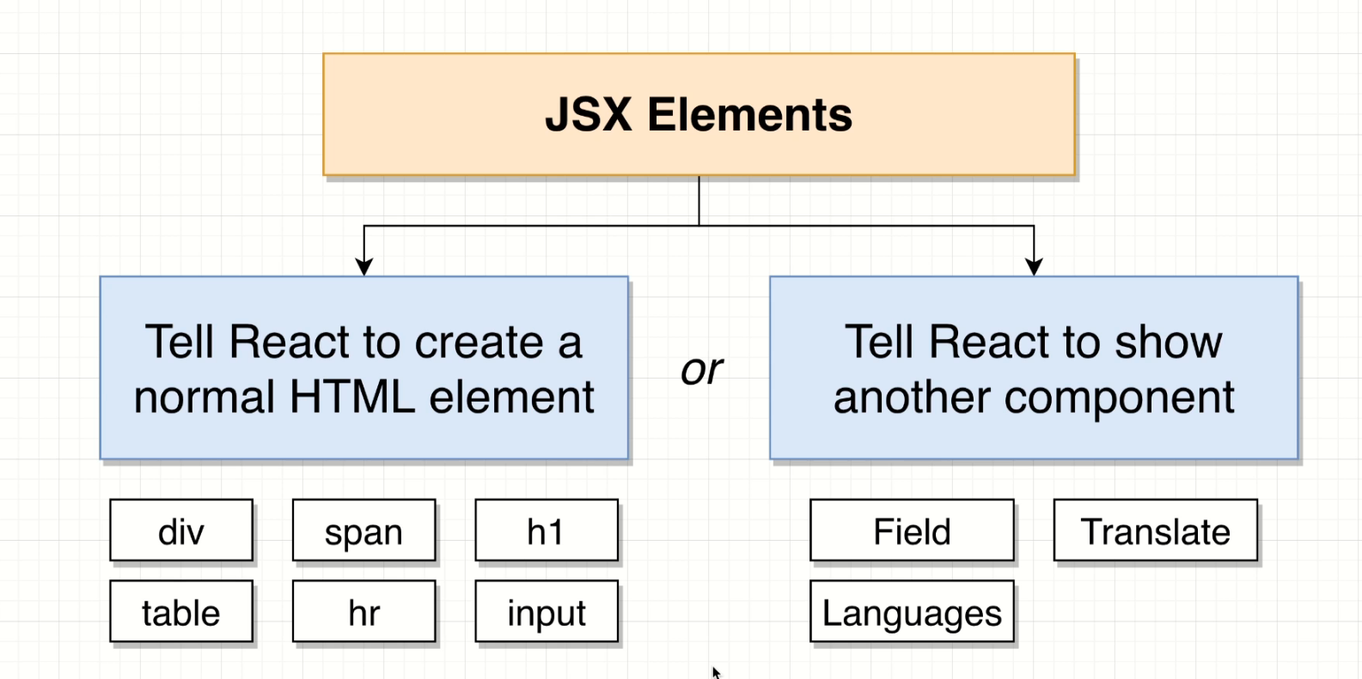Select the div box

click(181, 531)
